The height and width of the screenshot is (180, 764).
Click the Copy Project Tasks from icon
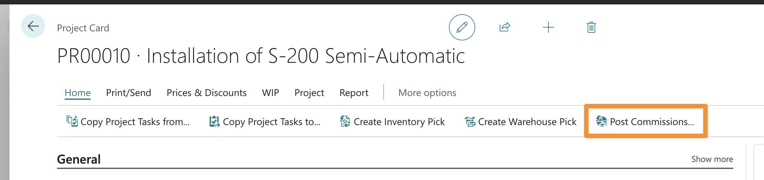(72, 121)
